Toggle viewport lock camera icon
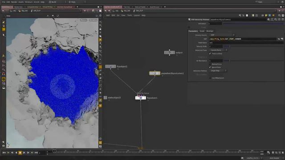The image size is (285, 160). (x=100, y=29)
